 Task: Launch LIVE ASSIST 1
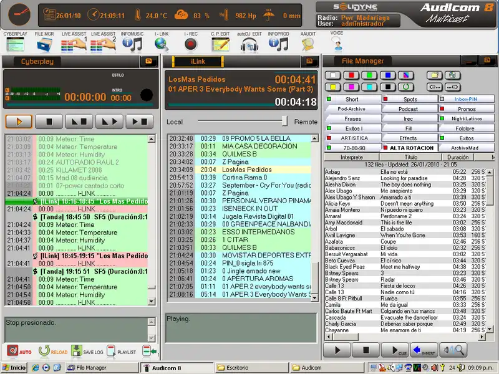pyautogui.click(x=74, y=44)
